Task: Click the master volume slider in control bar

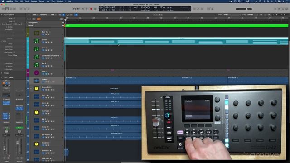Action: point(244,9)
